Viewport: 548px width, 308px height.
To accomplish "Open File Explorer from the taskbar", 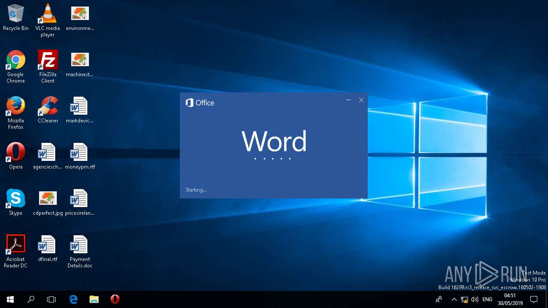I will click(94, 299).
